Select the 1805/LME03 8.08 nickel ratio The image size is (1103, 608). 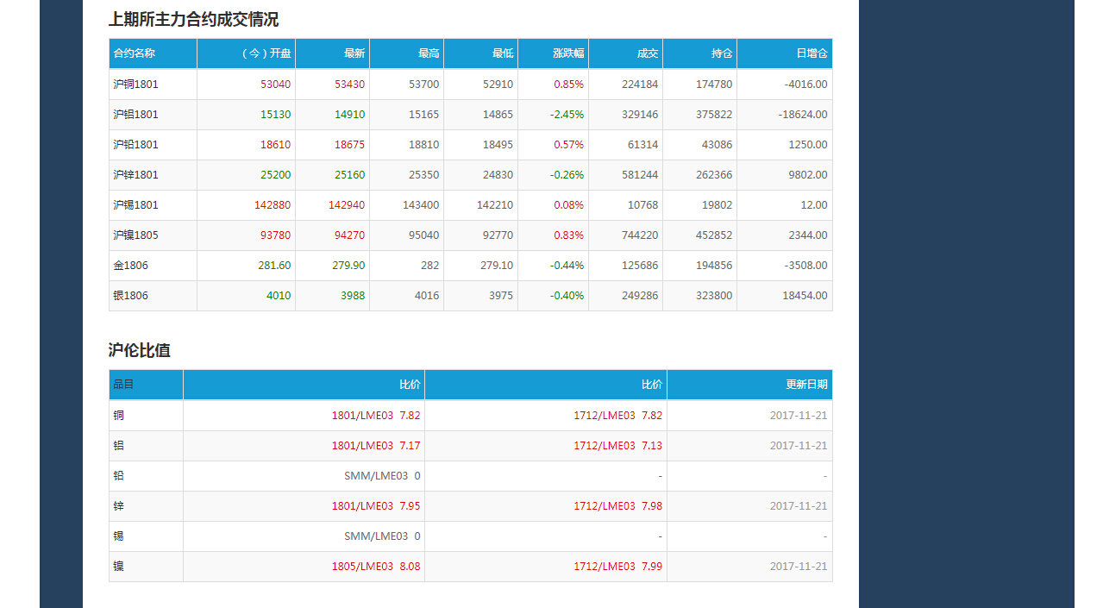pos(376,567)
